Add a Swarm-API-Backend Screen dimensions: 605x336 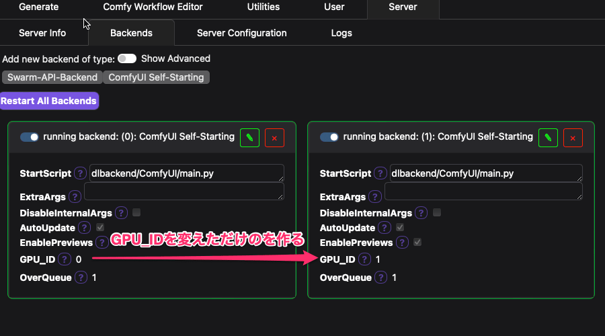52,77
